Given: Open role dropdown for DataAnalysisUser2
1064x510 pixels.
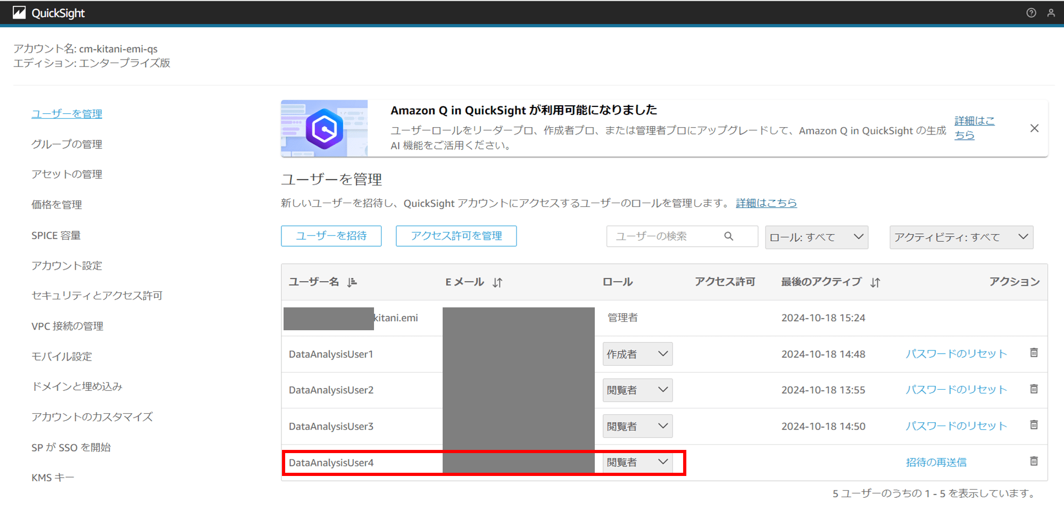Looking at the screenshot, I should coord(637,390).
